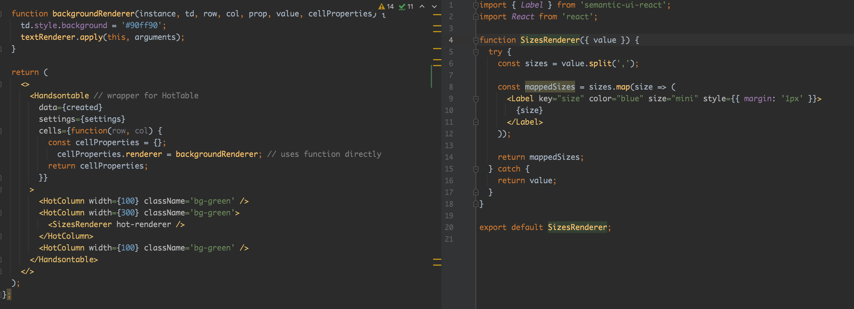Viewport: 854px width, 309px height.
Task: Fold marker at function closing brace line 18
Action: [476, 204]
